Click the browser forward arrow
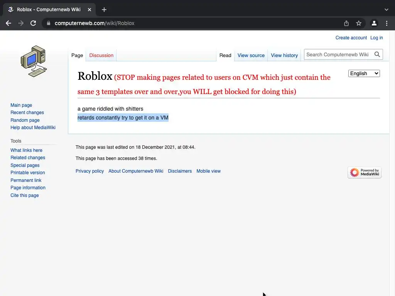 tap(21, 23)
